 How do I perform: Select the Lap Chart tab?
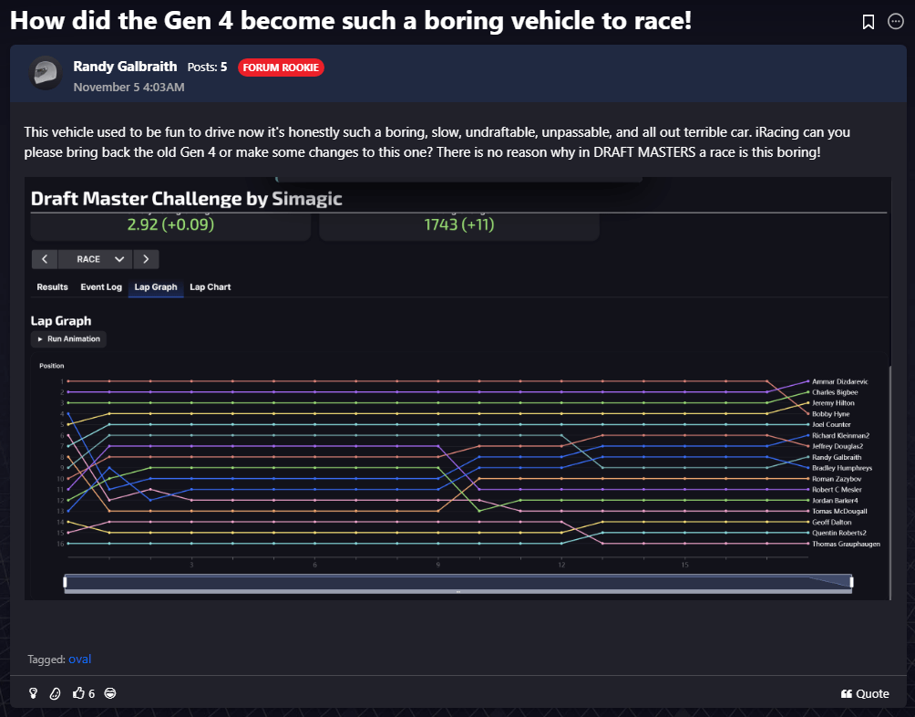210,287
